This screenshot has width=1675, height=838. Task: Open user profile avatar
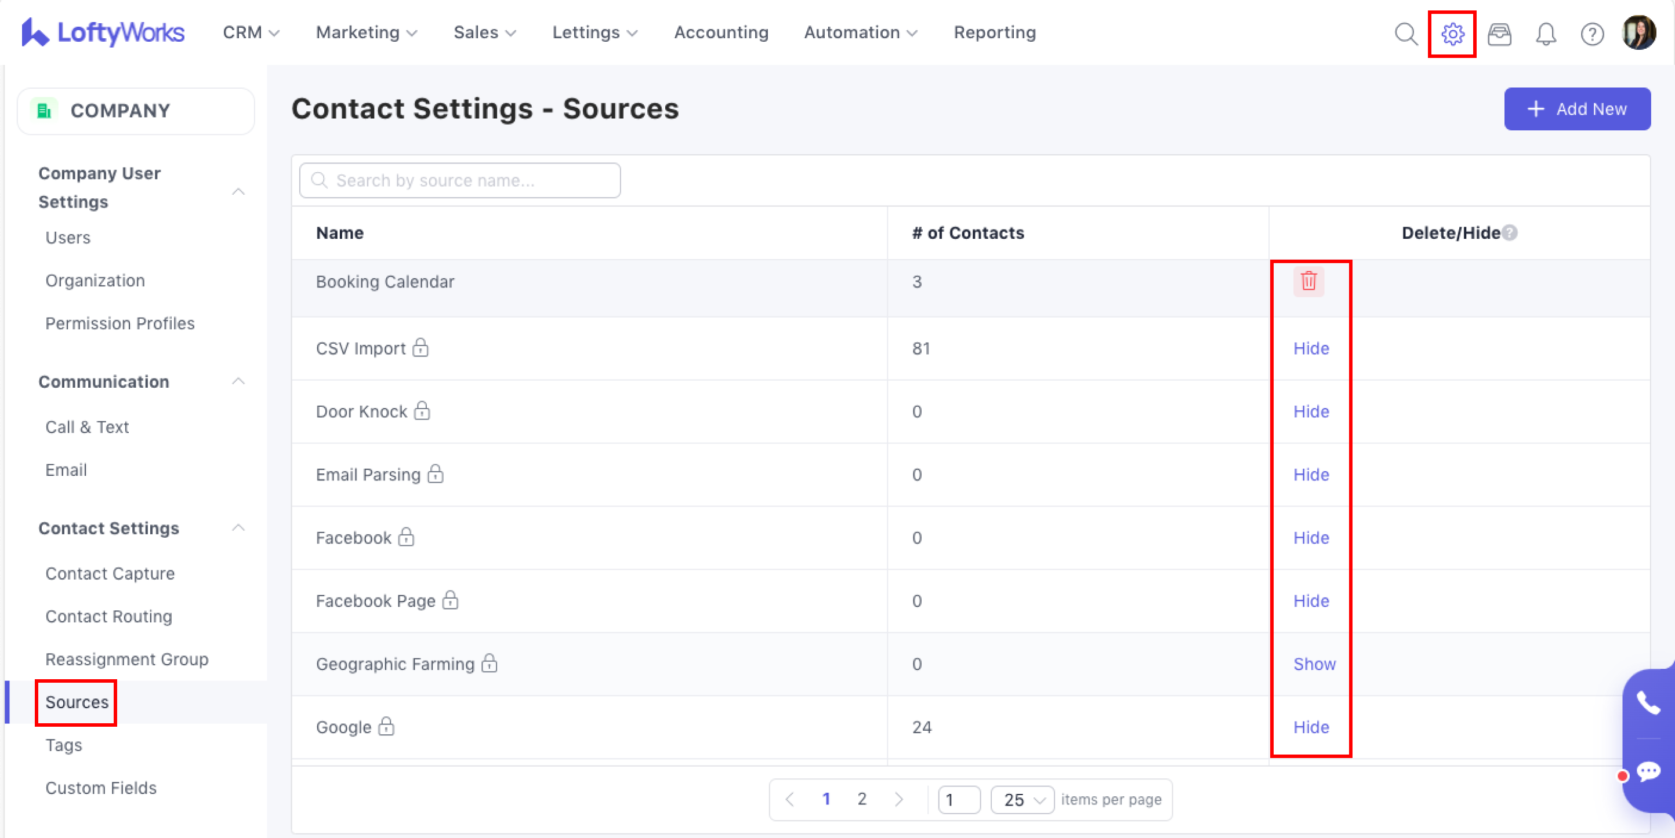[x=1638, y=32]
